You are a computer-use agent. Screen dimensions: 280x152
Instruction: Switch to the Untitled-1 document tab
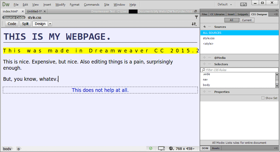pos(34,11)
